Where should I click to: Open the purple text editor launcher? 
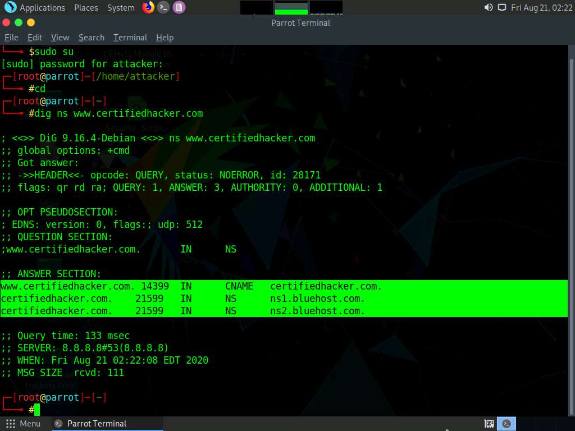[179, 7]
